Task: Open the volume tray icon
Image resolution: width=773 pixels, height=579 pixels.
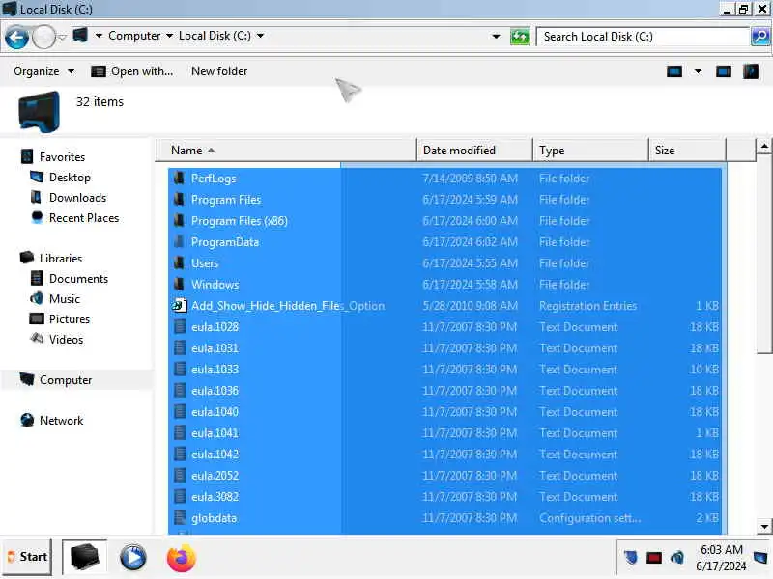Action: [x=677, y=558]
